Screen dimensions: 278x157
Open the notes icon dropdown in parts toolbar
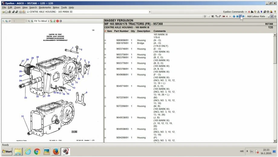pyautogui.click(x=207, y=16)
